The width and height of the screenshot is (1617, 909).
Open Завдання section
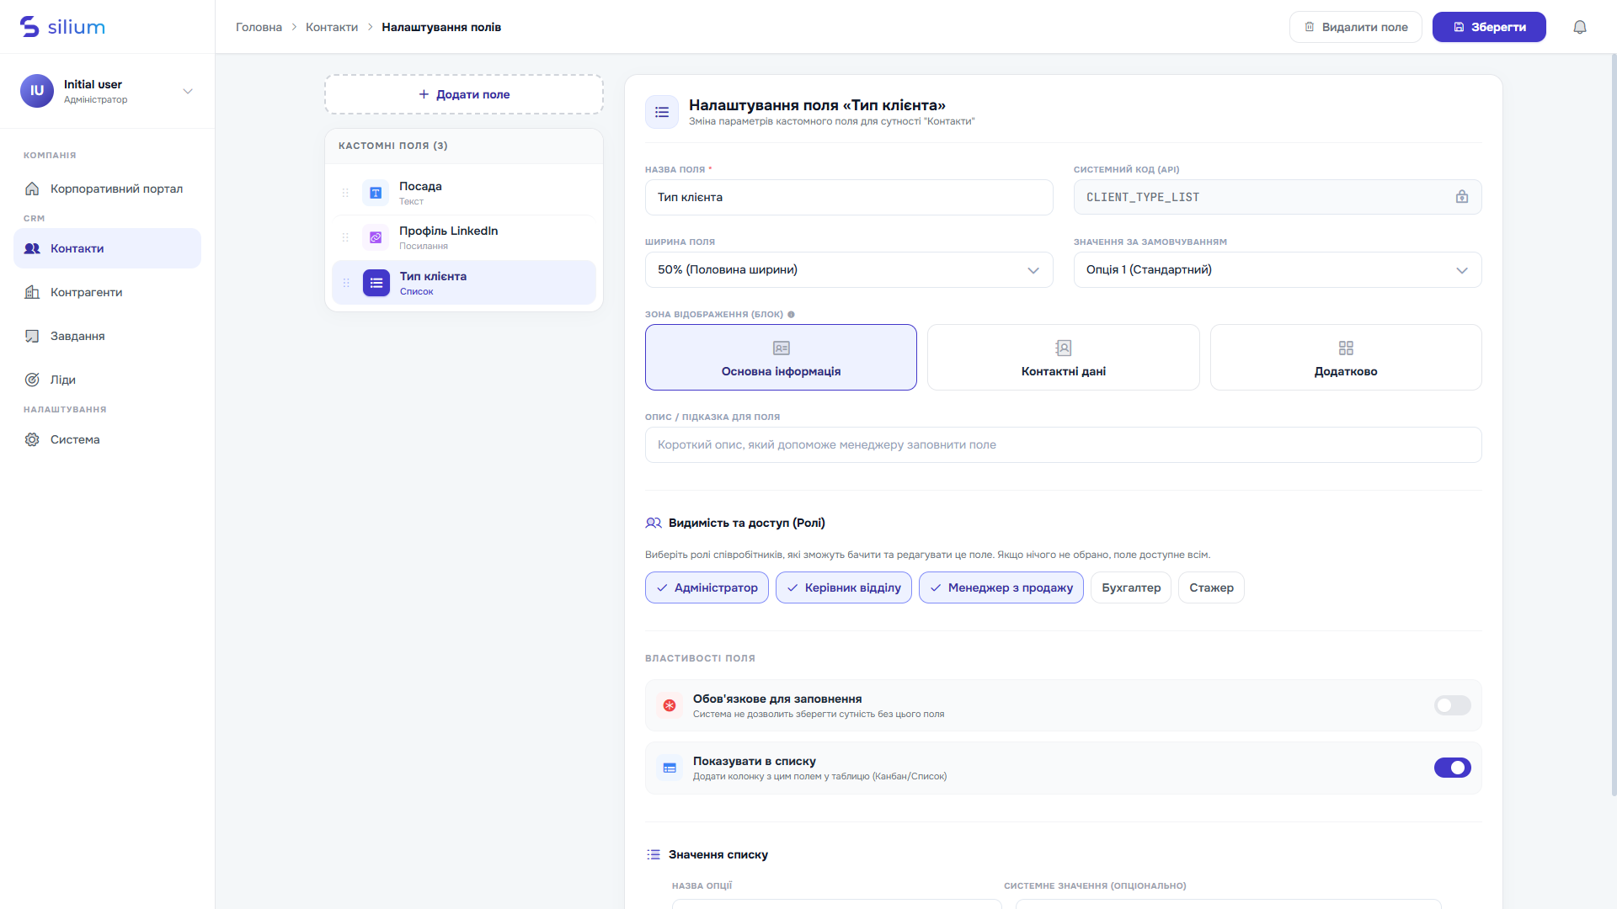click(107, 336)
